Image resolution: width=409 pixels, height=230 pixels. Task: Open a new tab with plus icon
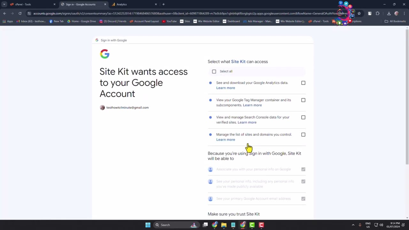(163, 4)
